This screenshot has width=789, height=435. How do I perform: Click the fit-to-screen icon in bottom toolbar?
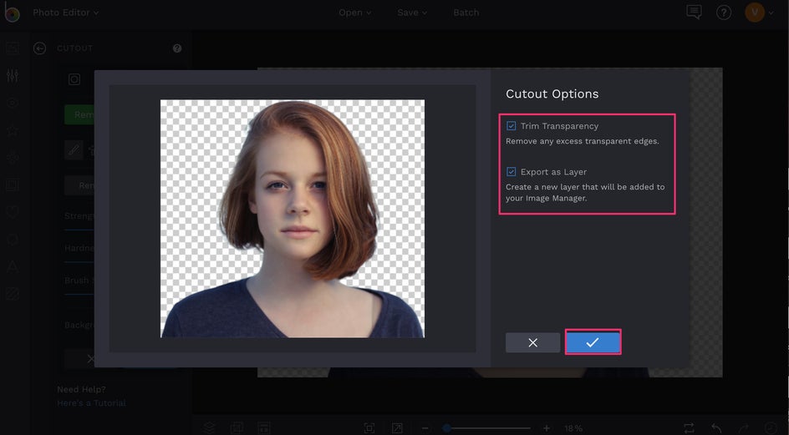[x=369, y=427]
